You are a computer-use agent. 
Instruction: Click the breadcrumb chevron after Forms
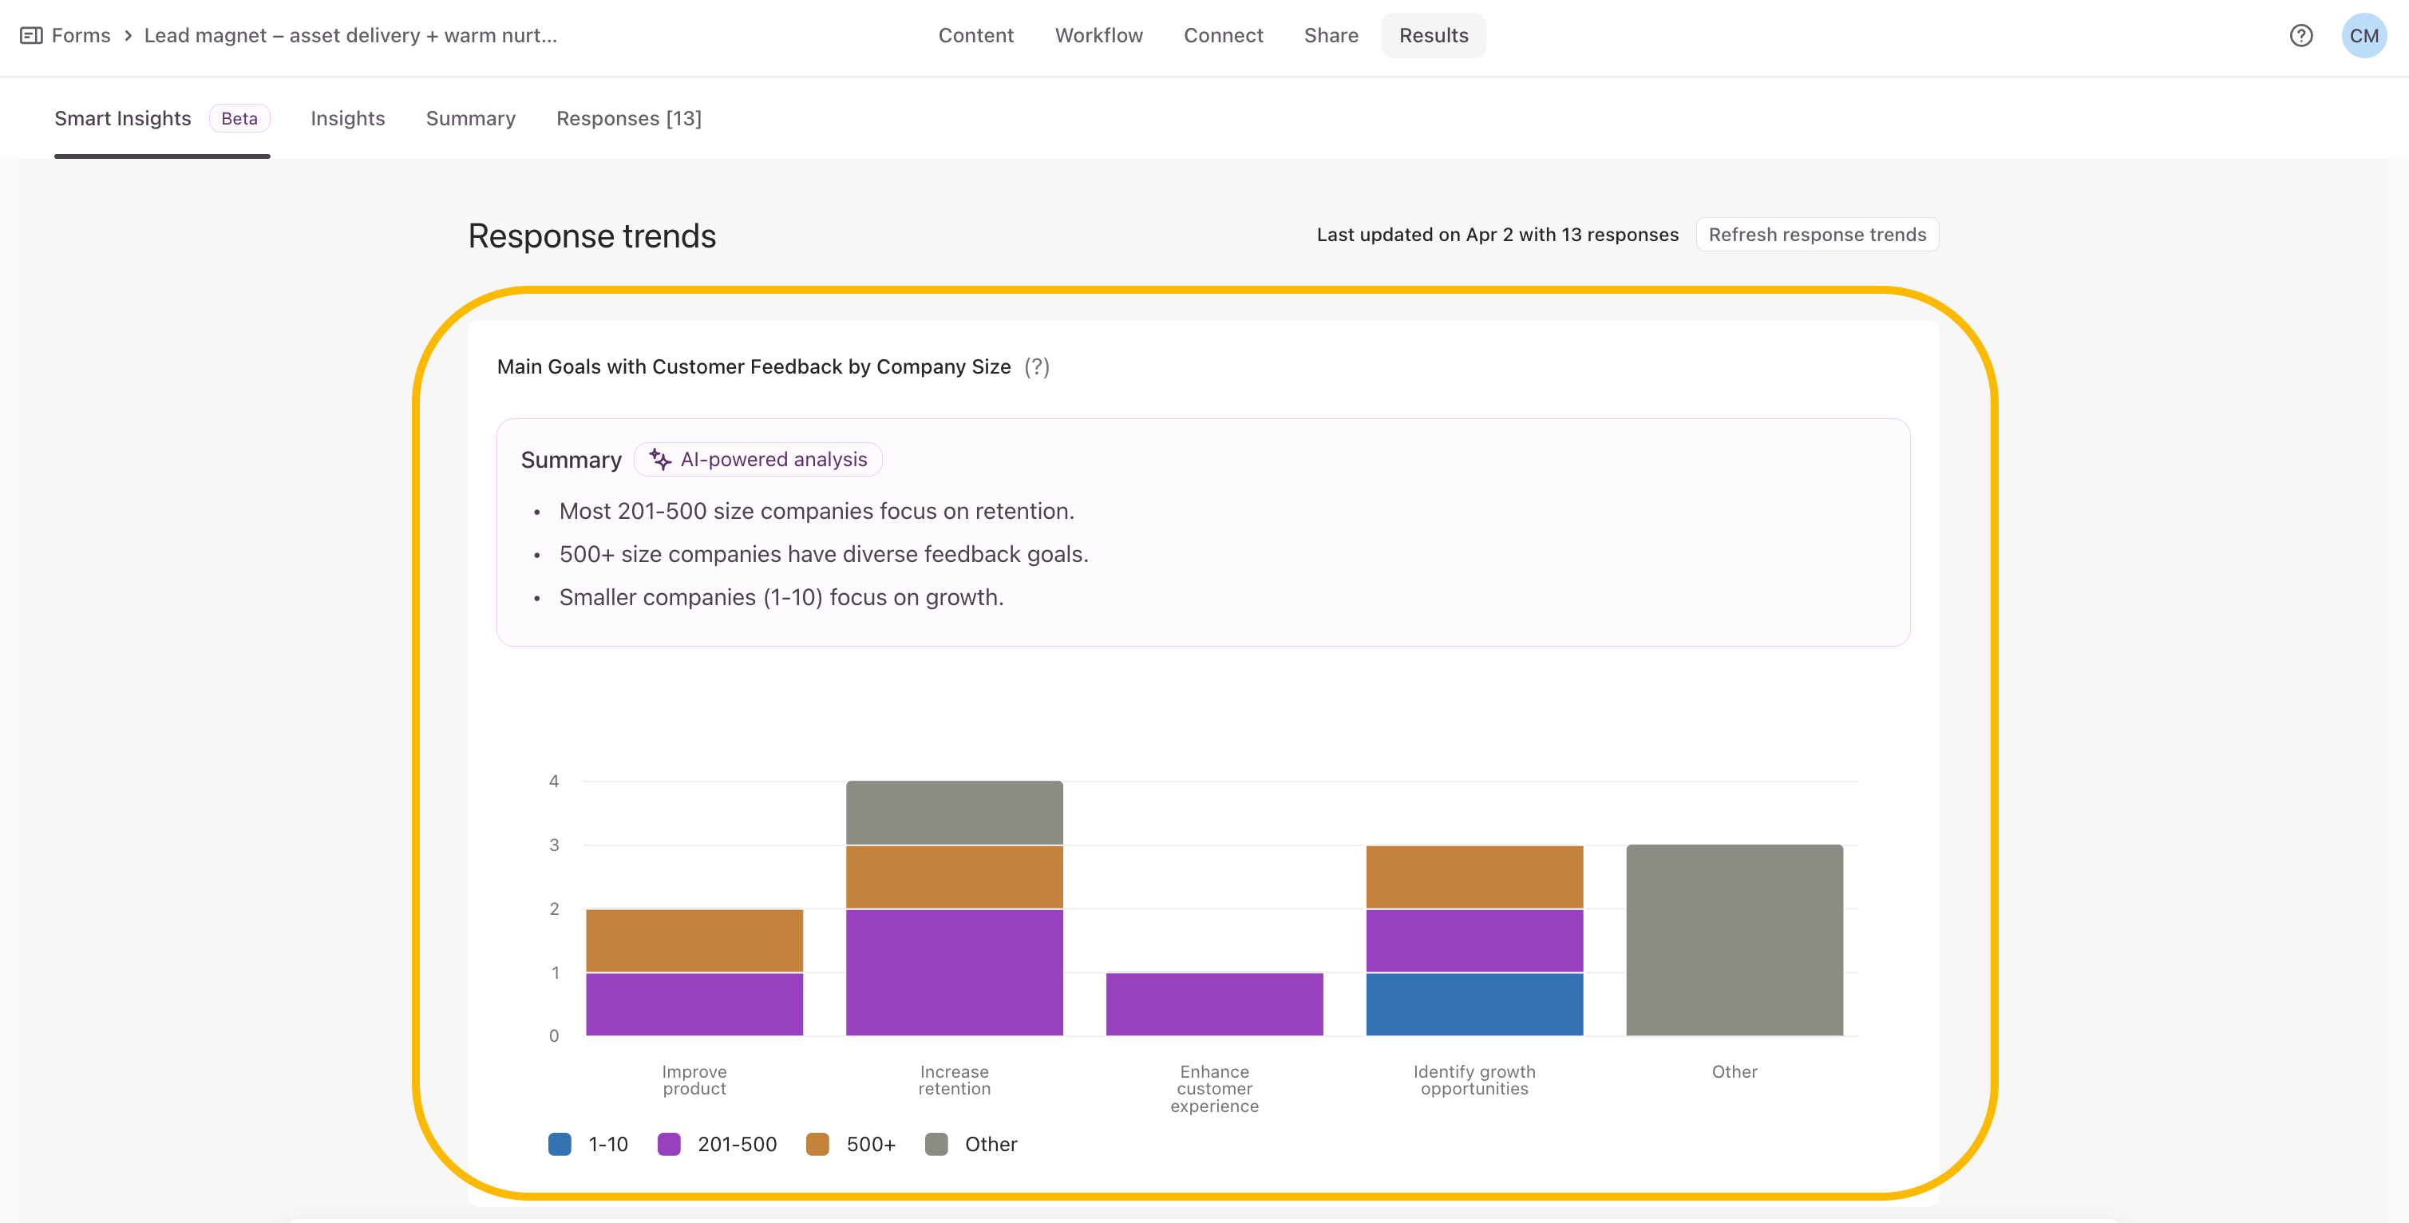pyautogui.click(x=127, y=36)
